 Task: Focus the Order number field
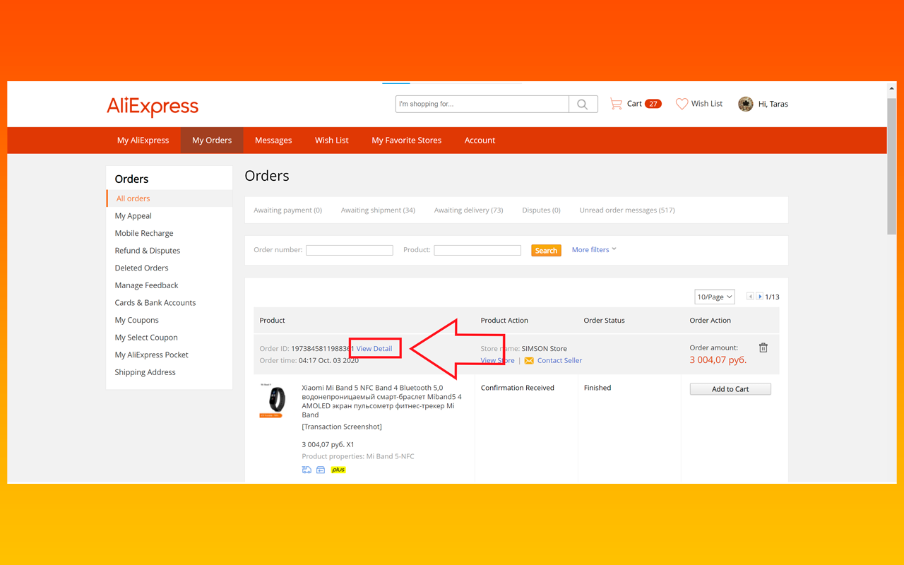[350, 250]
